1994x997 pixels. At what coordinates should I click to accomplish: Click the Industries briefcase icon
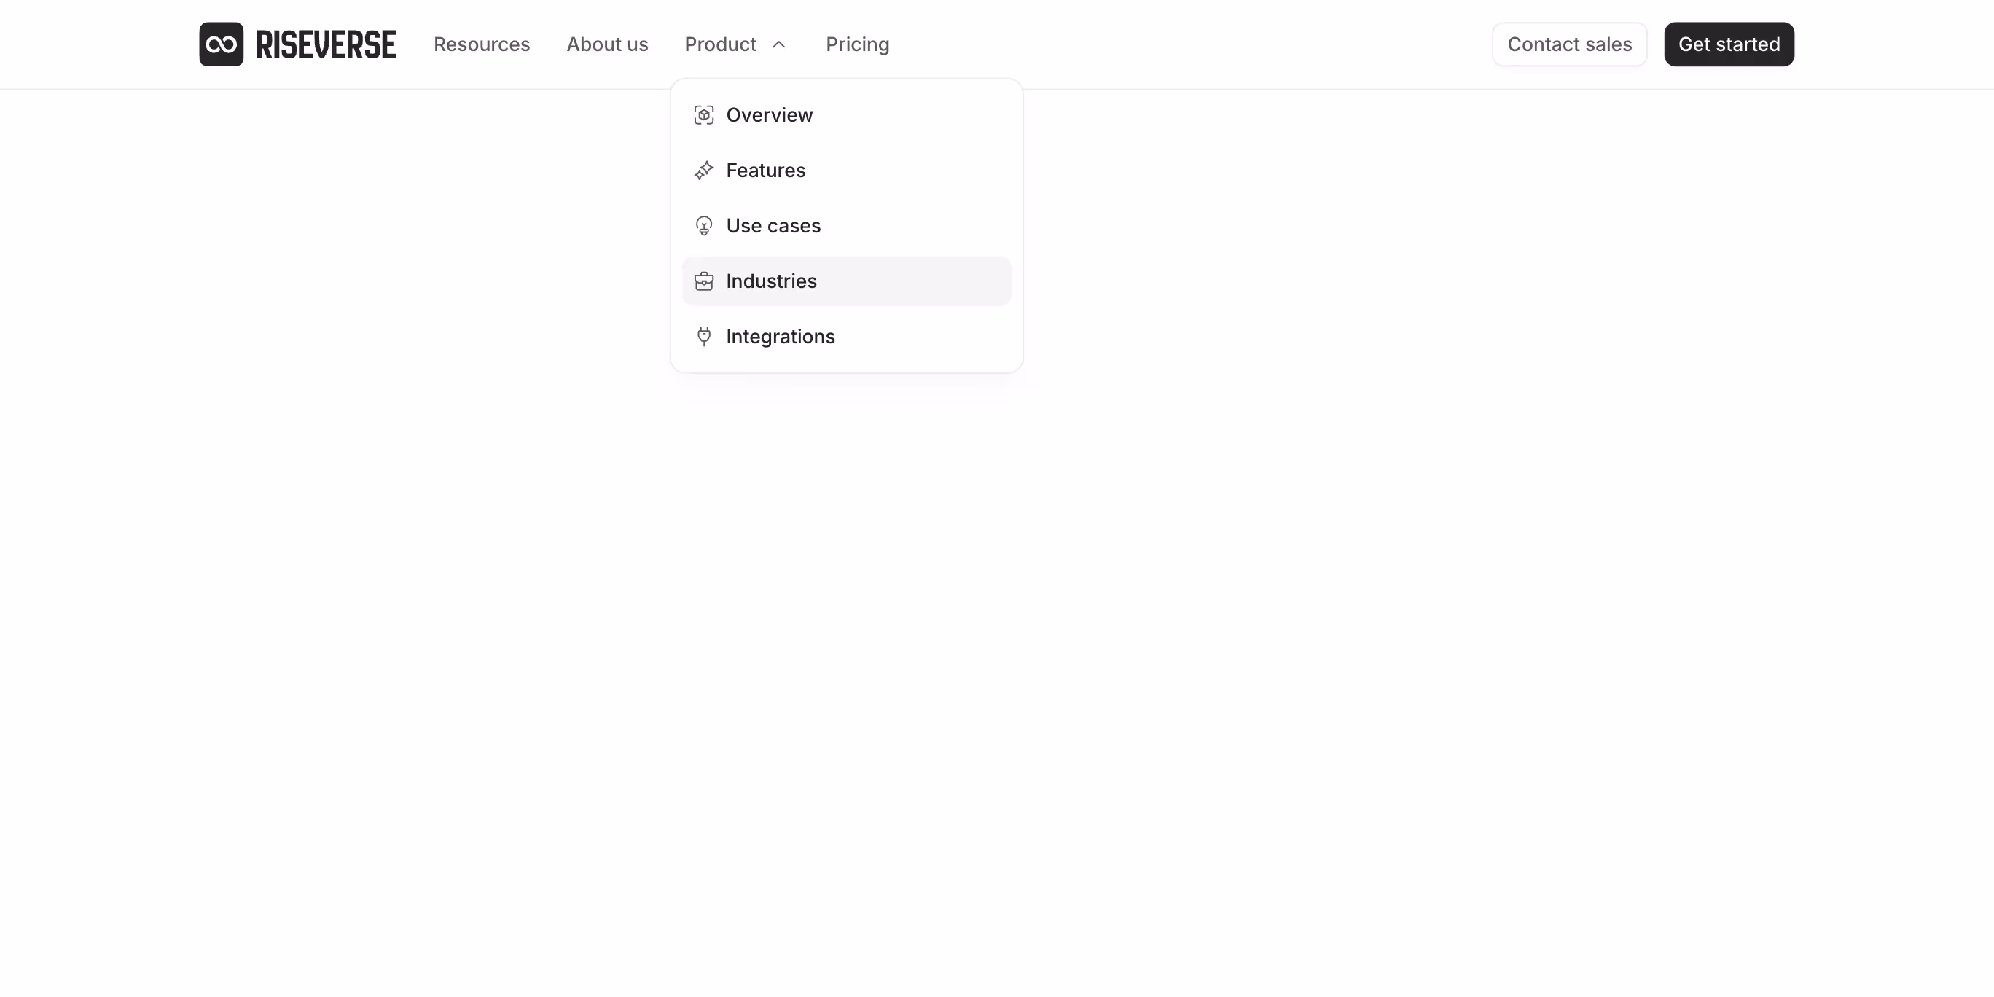point(705,281)
